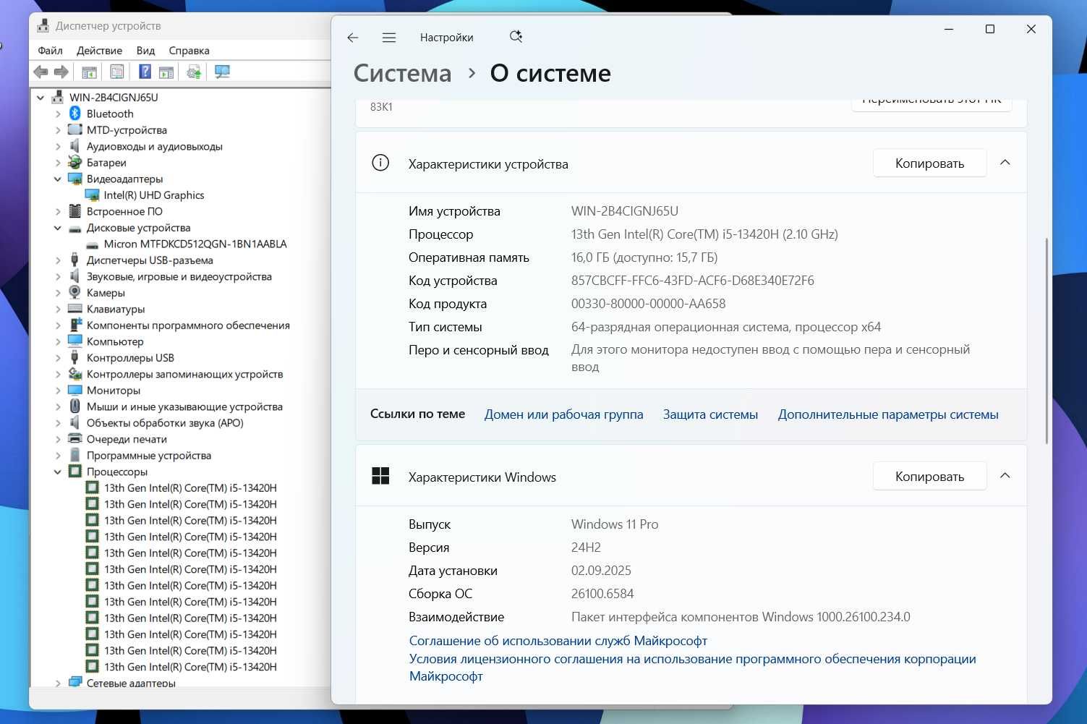Viewport: 1087px width, 724px height.
Task: Click the Батареи battery icon
Action: (74, 163)
